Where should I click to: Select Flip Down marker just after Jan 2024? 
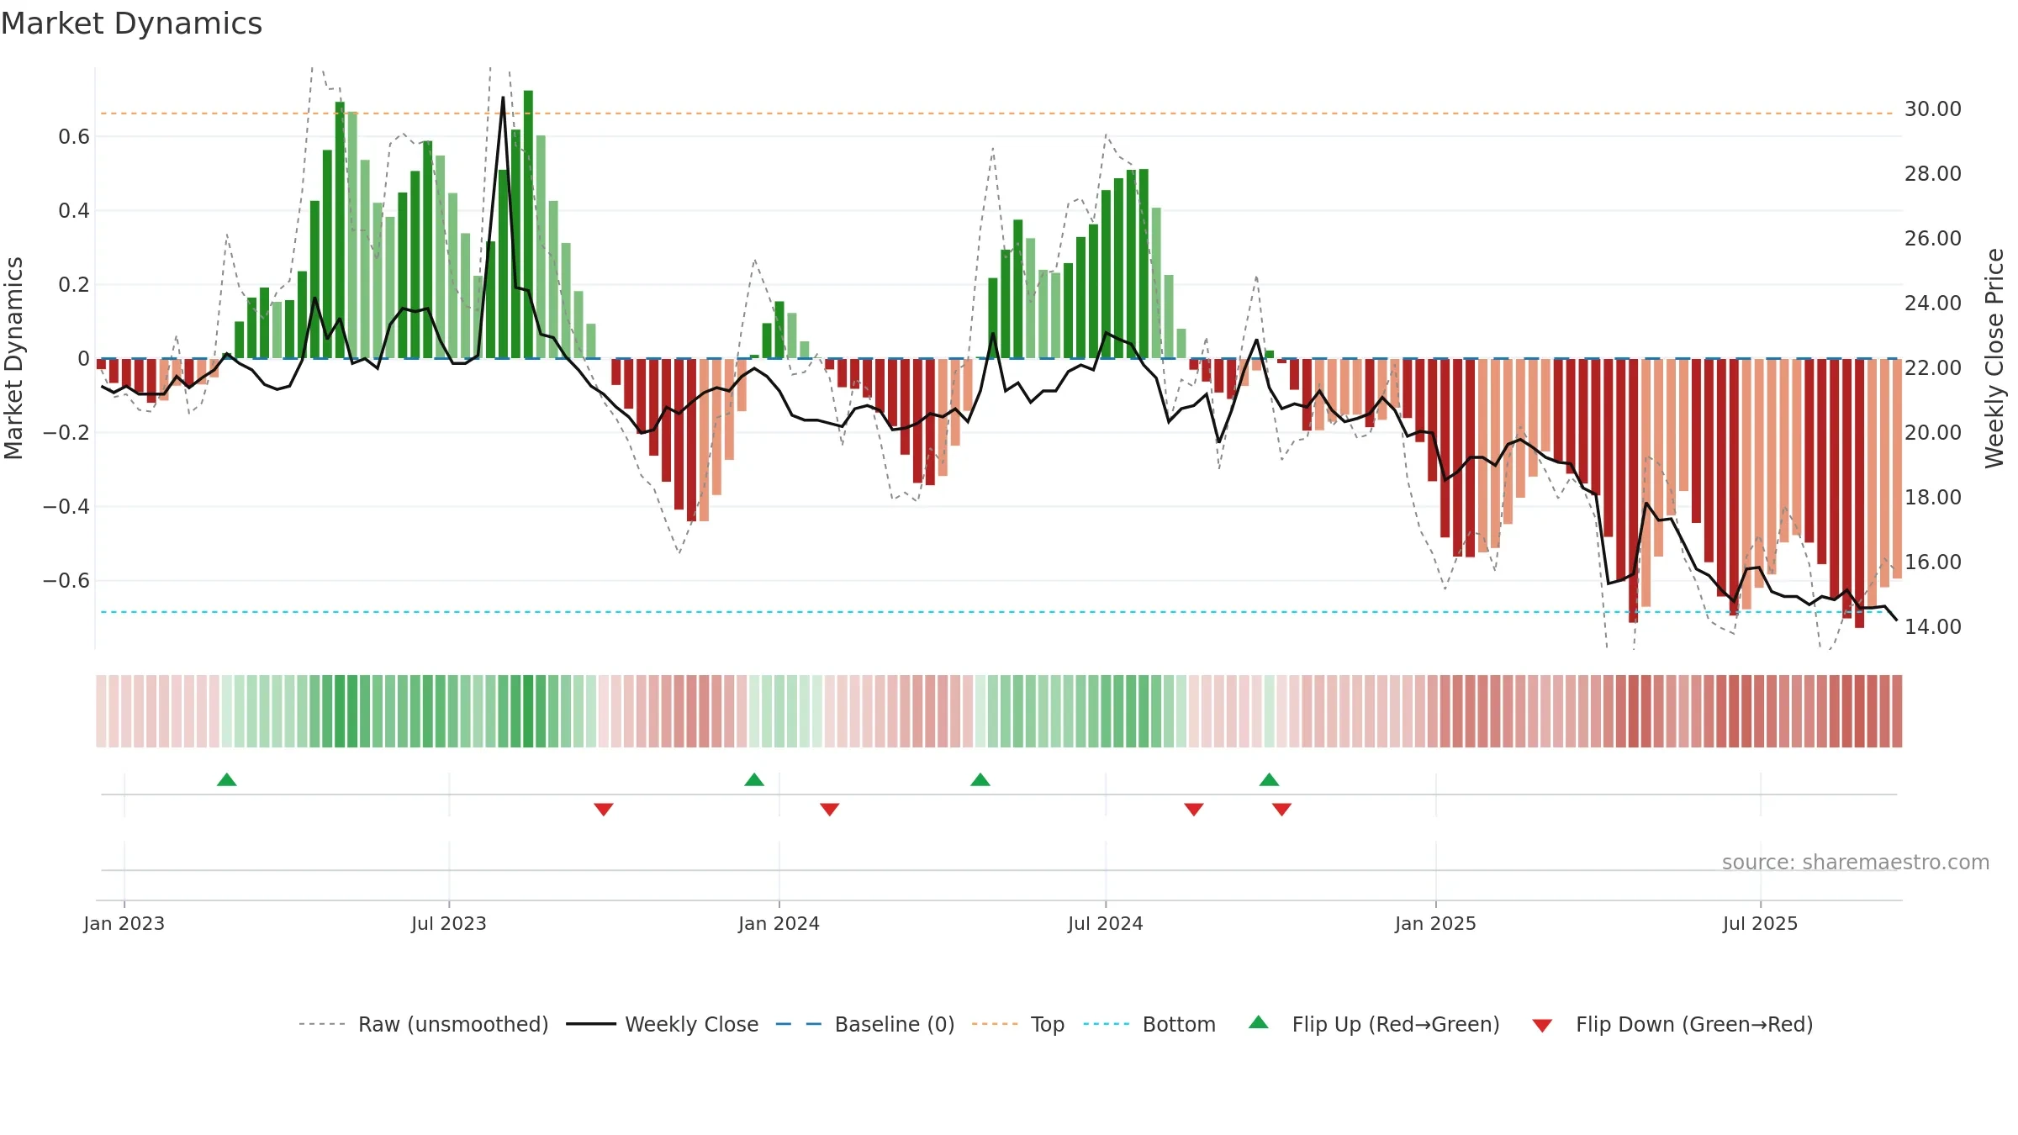point(830,810)
